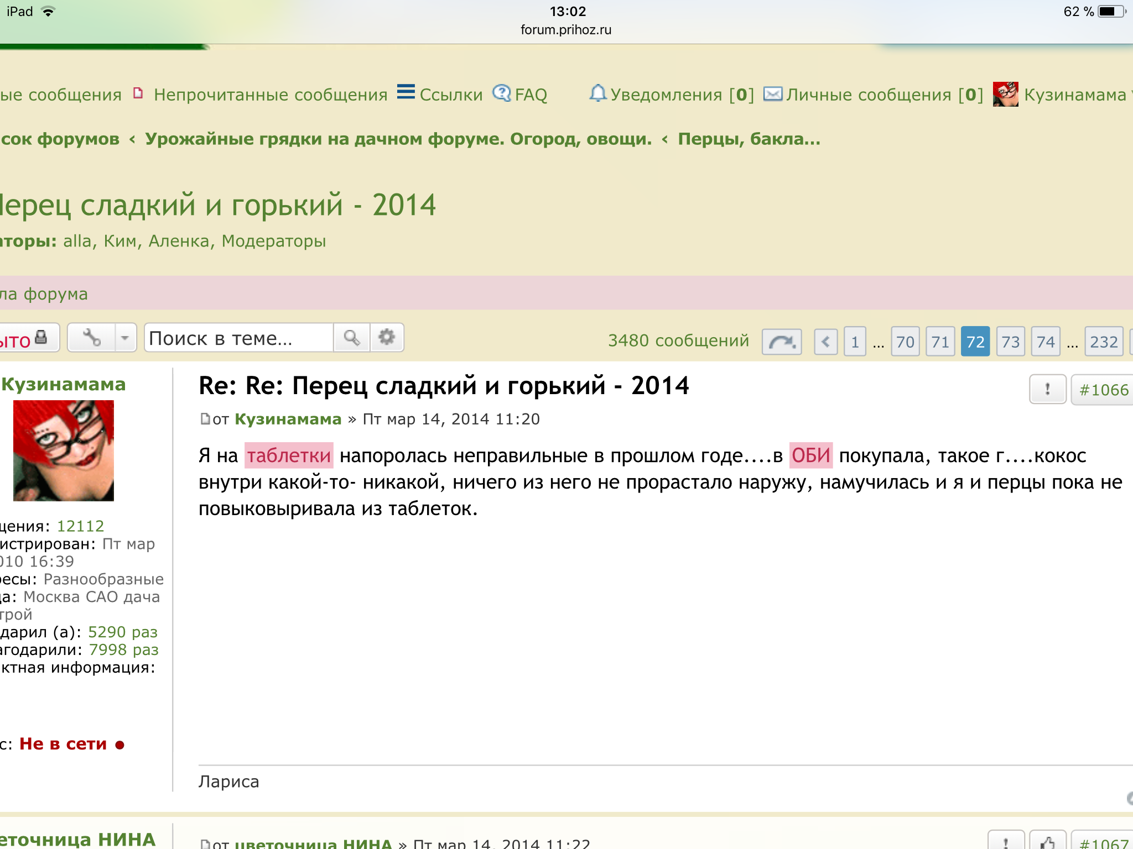Image resolution: width=1133 pixels, height=849 pixels.
Task: Open Личные сообщения envelope icon
Action: click(773, 94)
